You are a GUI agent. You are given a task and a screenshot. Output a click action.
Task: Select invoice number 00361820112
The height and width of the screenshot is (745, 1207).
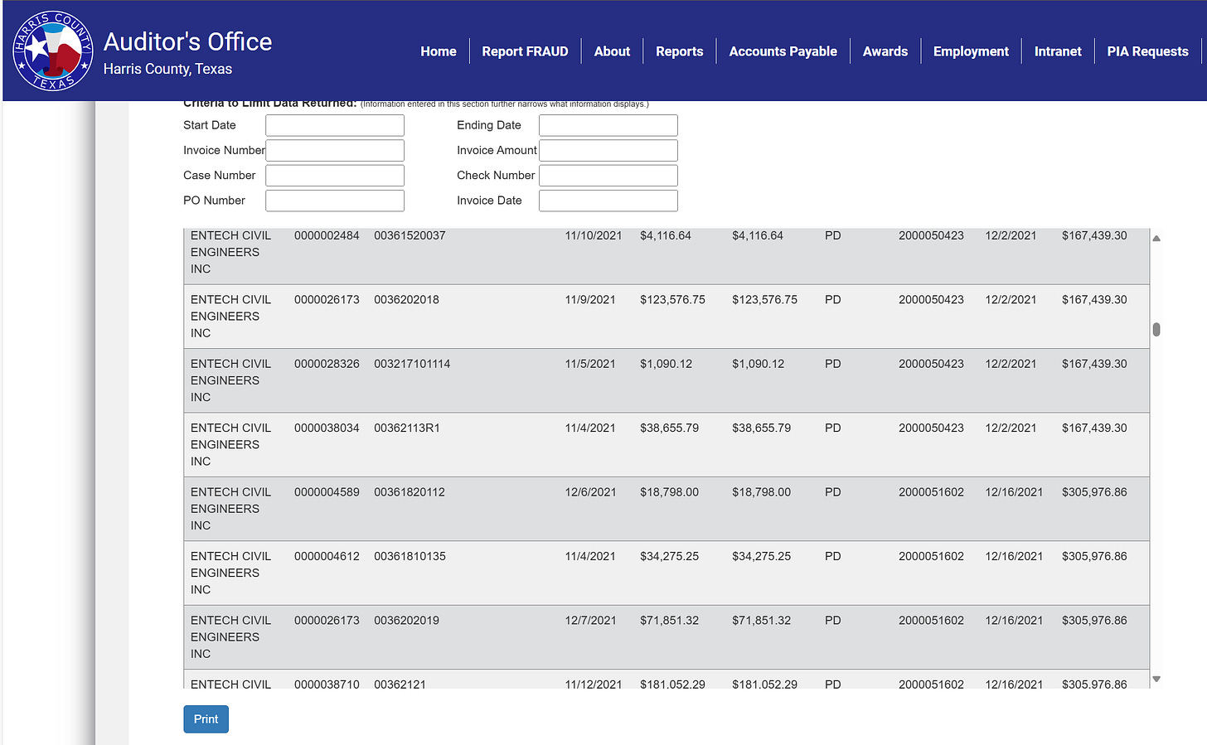[x=410, y=492]
